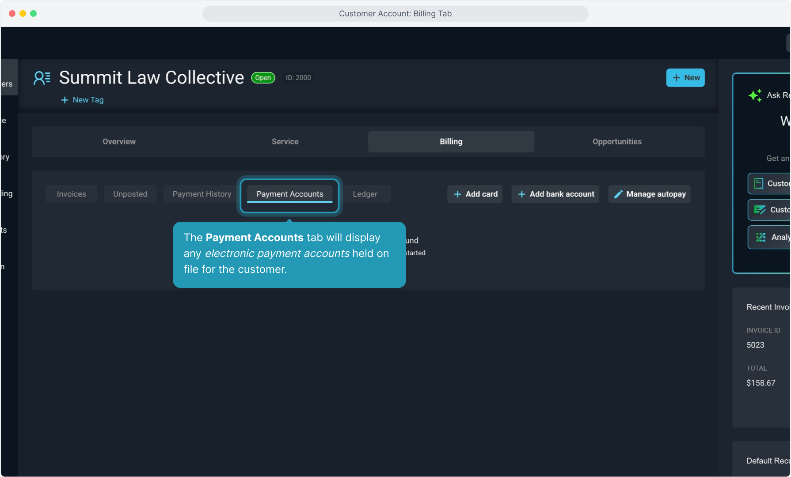Click the Analyze chart icon in the assistant panel
The width and height of the screenshot is (791, 477).
coord(761,238)
